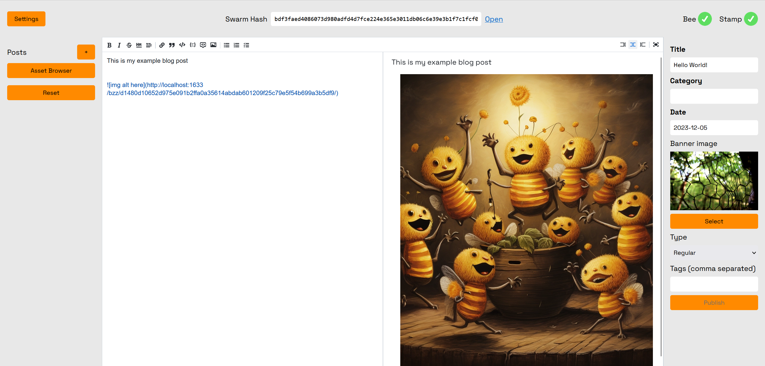The width and height of the screenshot is (765, 366).
Task: Add an unordered bullet list
Action: click(x=227, y=45)
